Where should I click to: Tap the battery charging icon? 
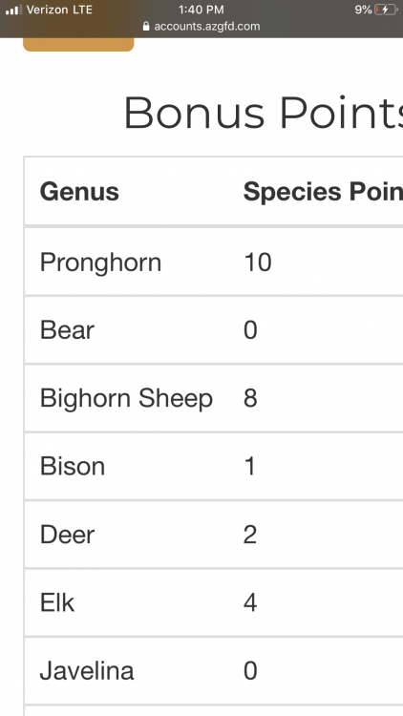(386, 10)
